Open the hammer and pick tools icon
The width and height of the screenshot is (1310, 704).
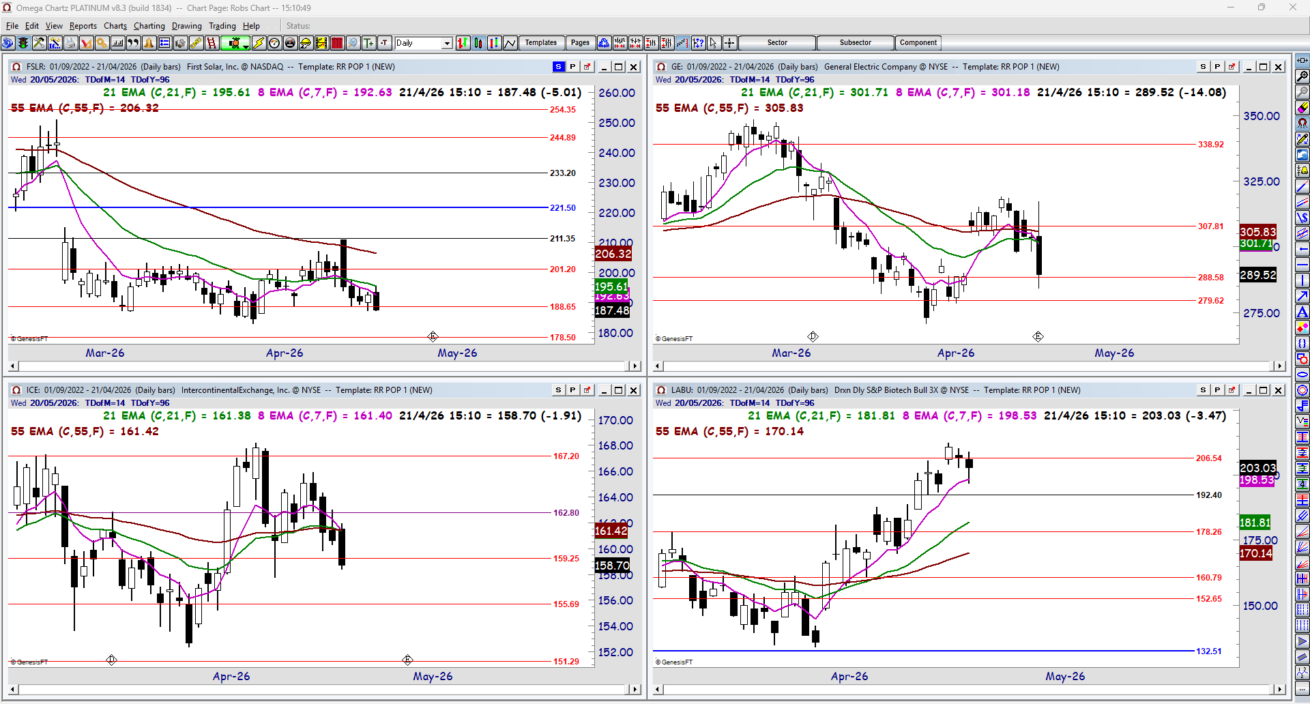(39, 43)
